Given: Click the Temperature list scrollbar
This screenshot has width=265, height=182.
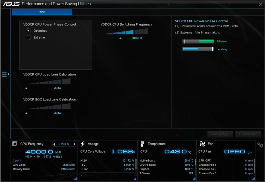Looking at the screenshot, I should tap(195, 162).
